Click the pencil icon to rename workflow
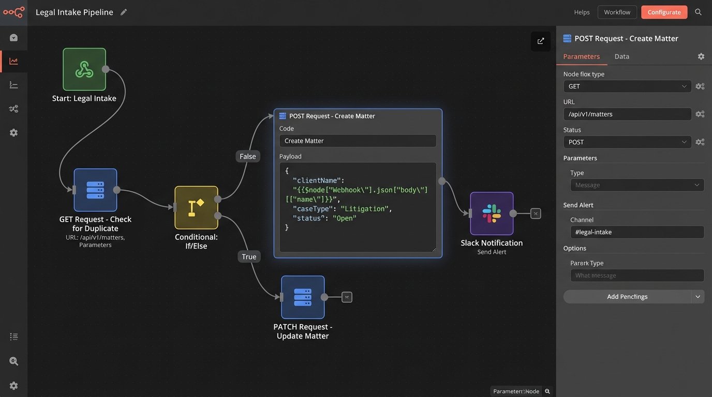Viewport: 712px width, 397px height. tap(124, 12)
